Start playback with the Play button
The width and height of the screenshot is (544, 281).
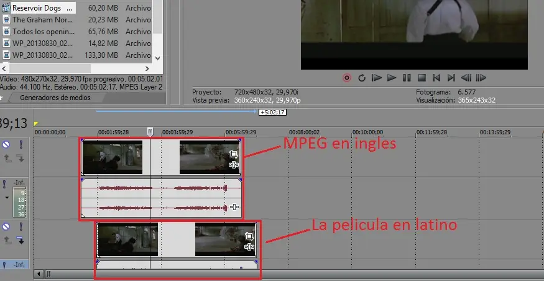392,78
